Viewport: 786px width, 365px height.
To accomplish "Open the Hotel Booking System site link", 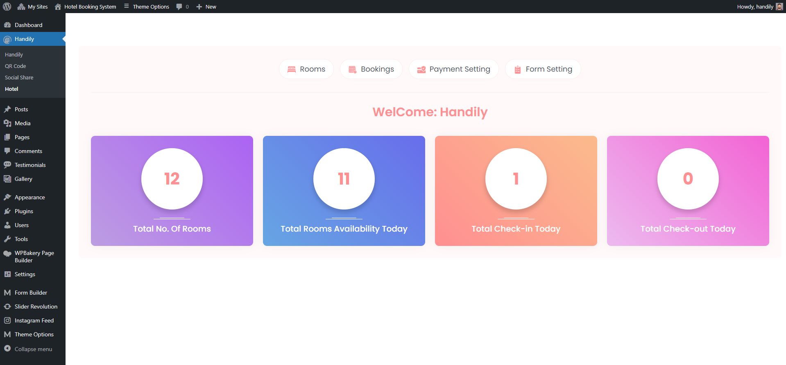I will (x=86, y=7).
